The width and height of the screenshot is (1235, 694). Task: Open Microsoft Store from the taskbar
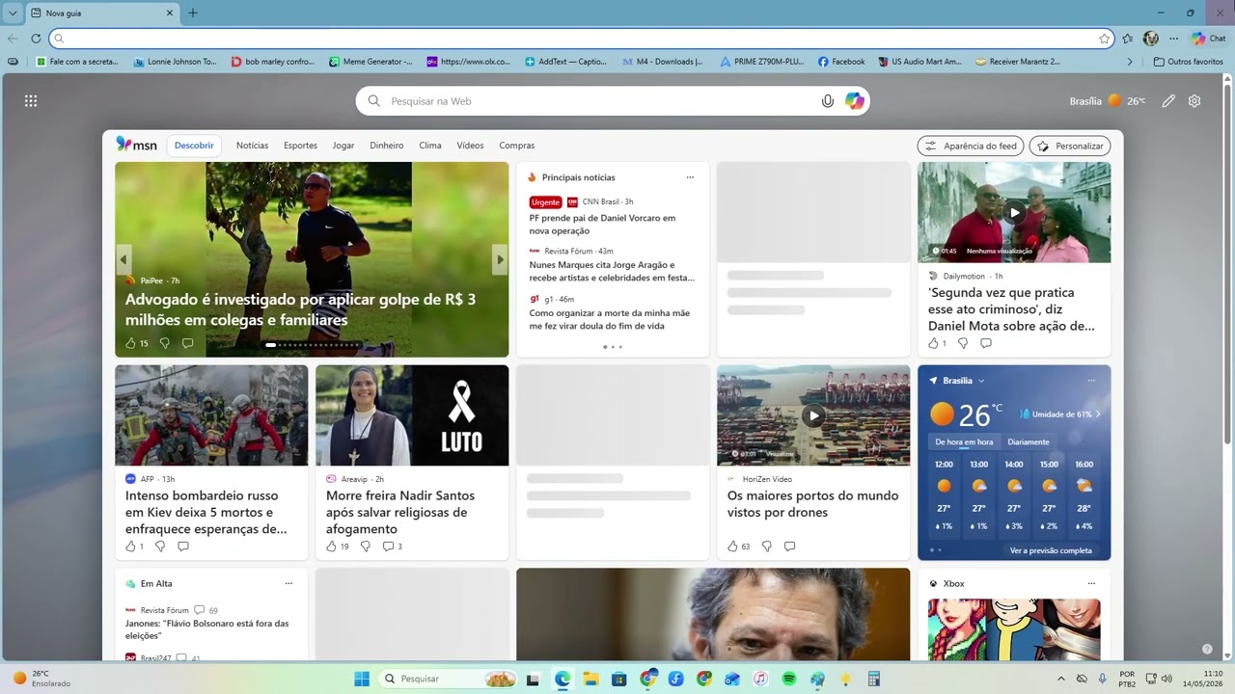coord(619,680)
